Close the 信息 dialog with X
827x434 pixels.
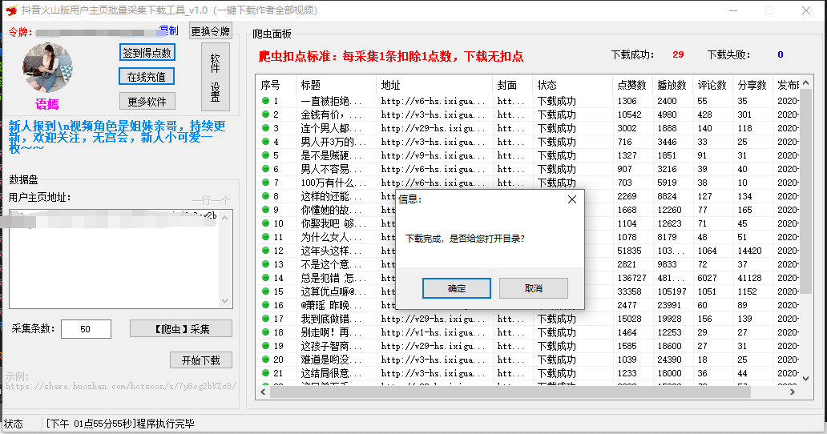571,199
